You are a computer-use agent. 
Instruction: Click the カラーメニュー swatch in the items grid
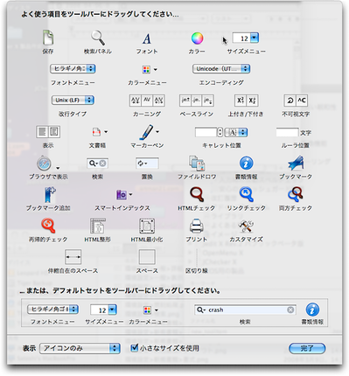150,69
